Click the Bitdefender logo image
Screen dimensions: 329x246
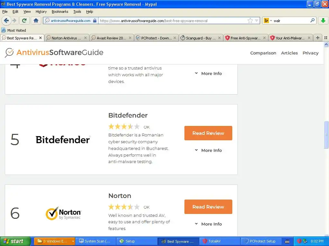pyautogui.click(x=63, y=140)
